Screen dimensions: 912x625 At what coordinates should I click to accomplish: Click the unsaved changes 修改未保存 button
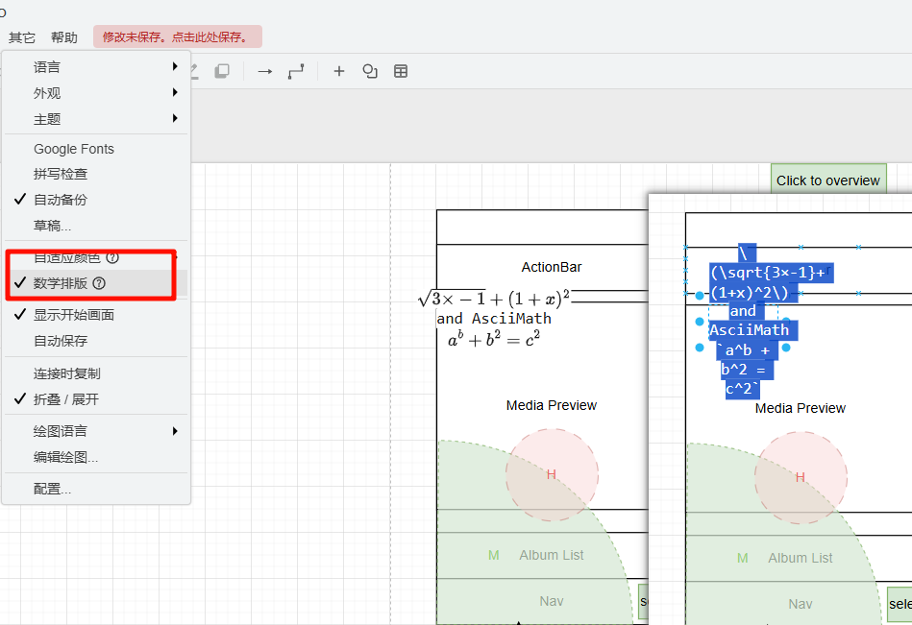(177, 37)
